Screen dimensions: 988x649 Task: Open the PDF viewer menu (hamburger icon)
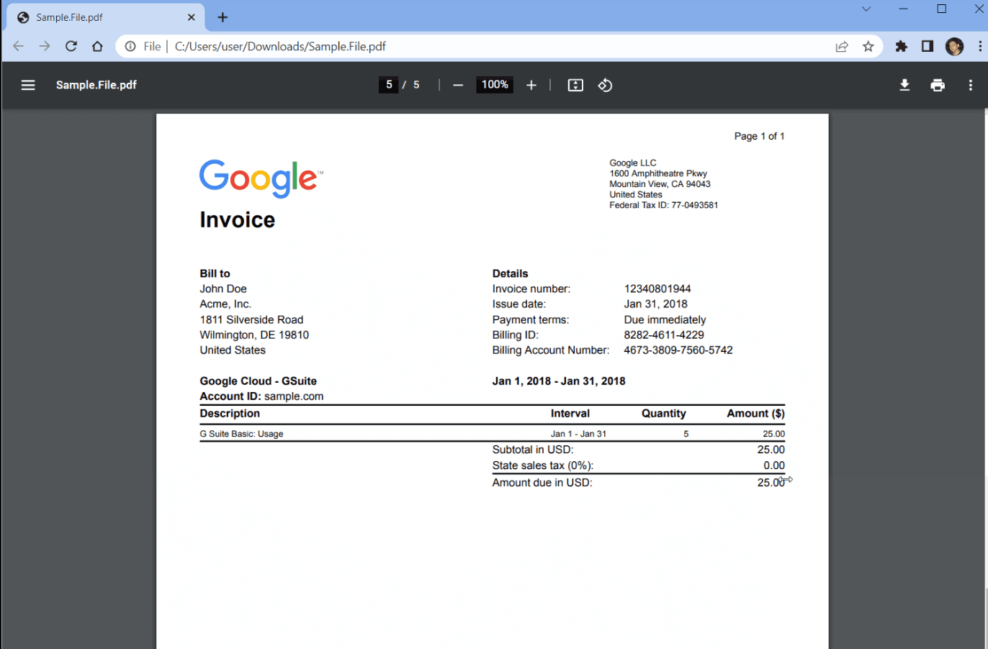(x=27, y=84)
